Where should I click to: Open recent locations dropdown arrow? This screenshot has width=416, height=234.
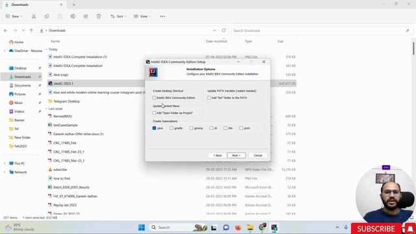23,31
